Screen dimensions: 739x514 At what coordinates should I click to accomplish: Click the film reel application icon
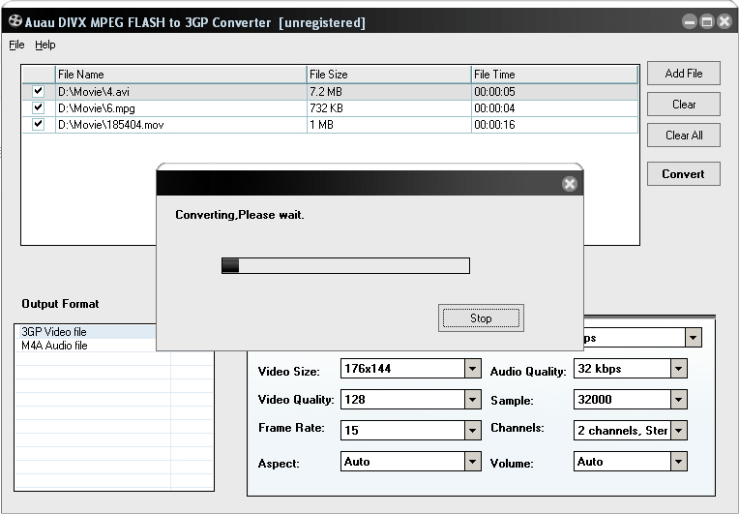pos(15,21)
